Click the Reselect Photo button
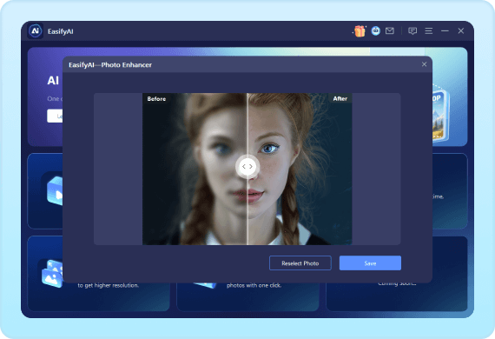The height and width of the screenshot is (339, 495). click(x=300, y=263)
